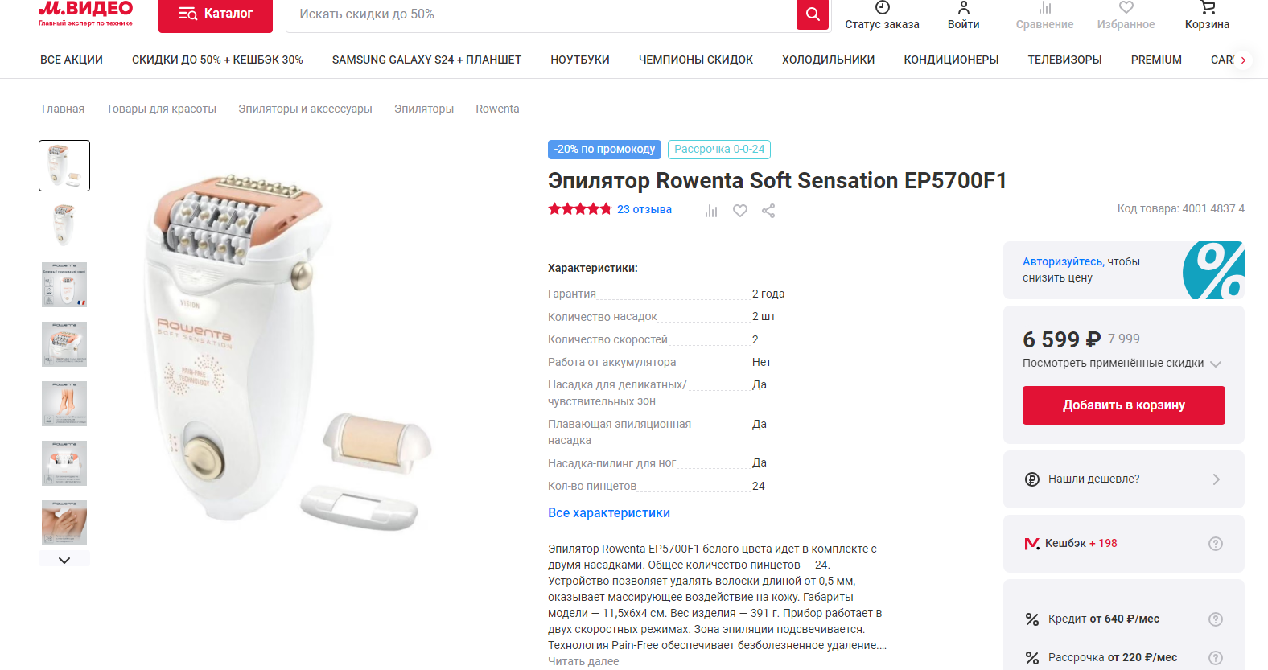Expand Посмотреть применённые скидки chevron
The width and height of the screenshot is (1268, 670).
1216,364
